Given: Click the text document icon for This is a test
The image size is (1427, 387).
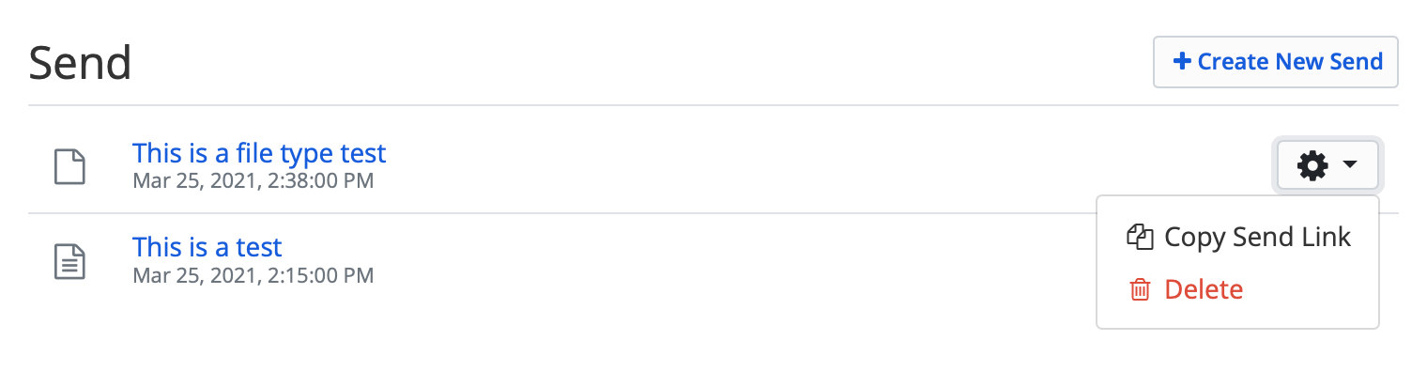Looking at the screenshot, I should [x=69, y=260].
